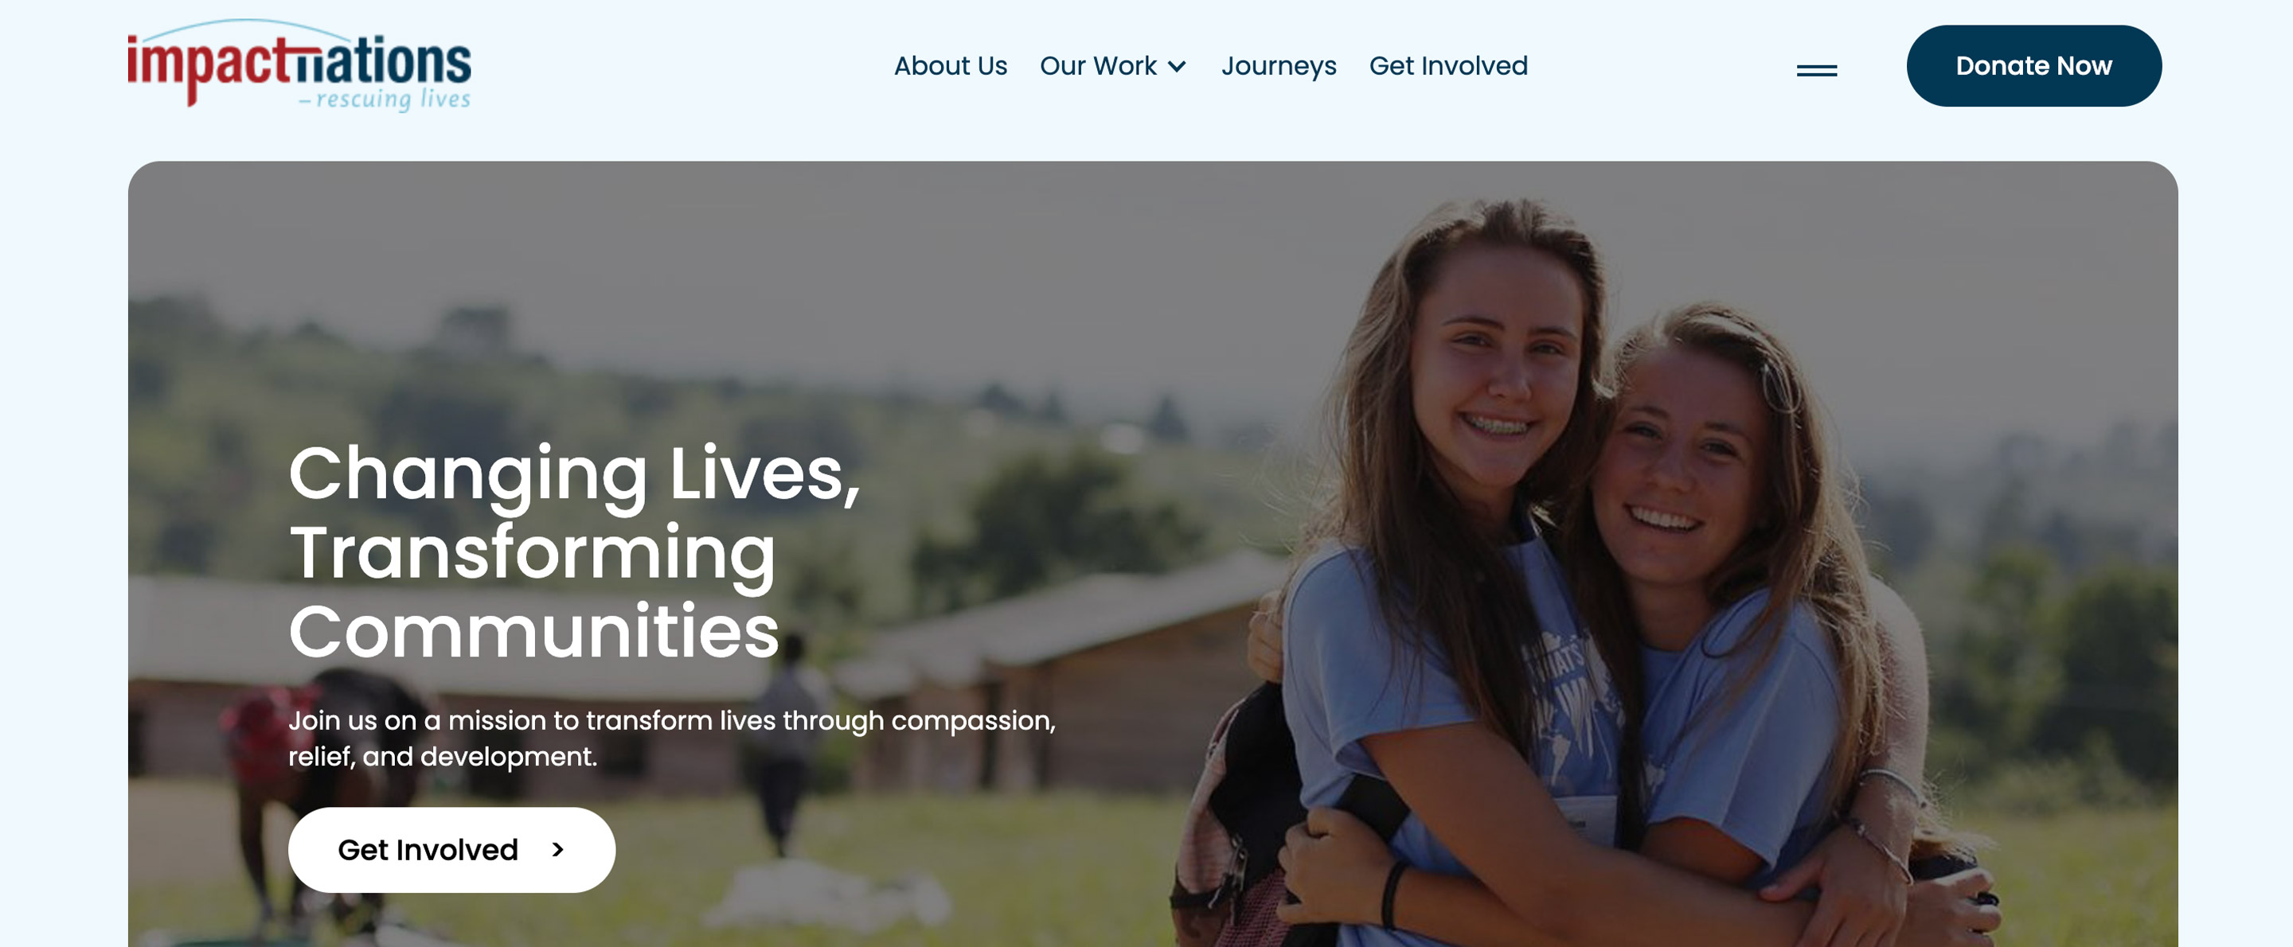The width and height of the screenshot is (2293, 947).
Task: Go to the About Us page
Action: tap(950, 66)
